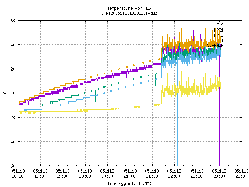Screen dimensions: 249x187
Task: Click the x-axis tick label 22:30
Action: [x=197, y=176]
